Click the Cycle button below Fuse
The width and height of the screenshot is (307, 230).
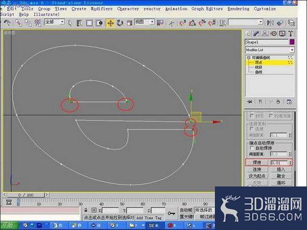[x=281, y=183]
